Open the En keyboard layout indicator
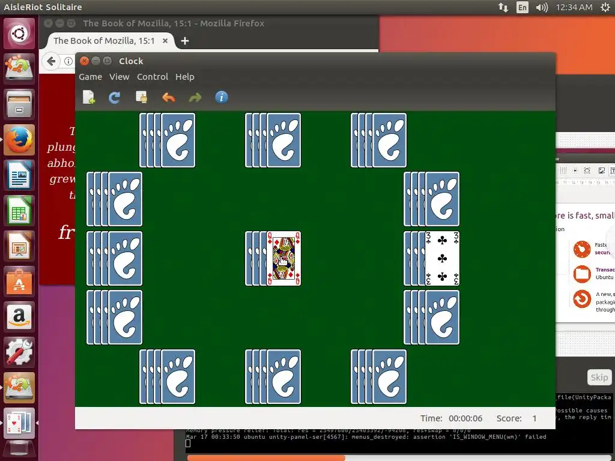Viewport: 615px width, 461px height. pyautogui.click(x=523, y=7)
